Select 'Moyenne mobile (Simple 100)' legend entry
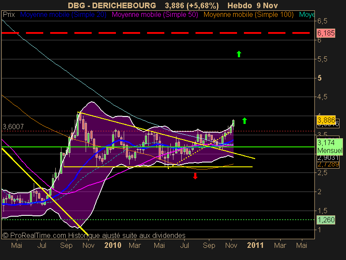This screenshot has width=346, height=260. click(248, 15)
